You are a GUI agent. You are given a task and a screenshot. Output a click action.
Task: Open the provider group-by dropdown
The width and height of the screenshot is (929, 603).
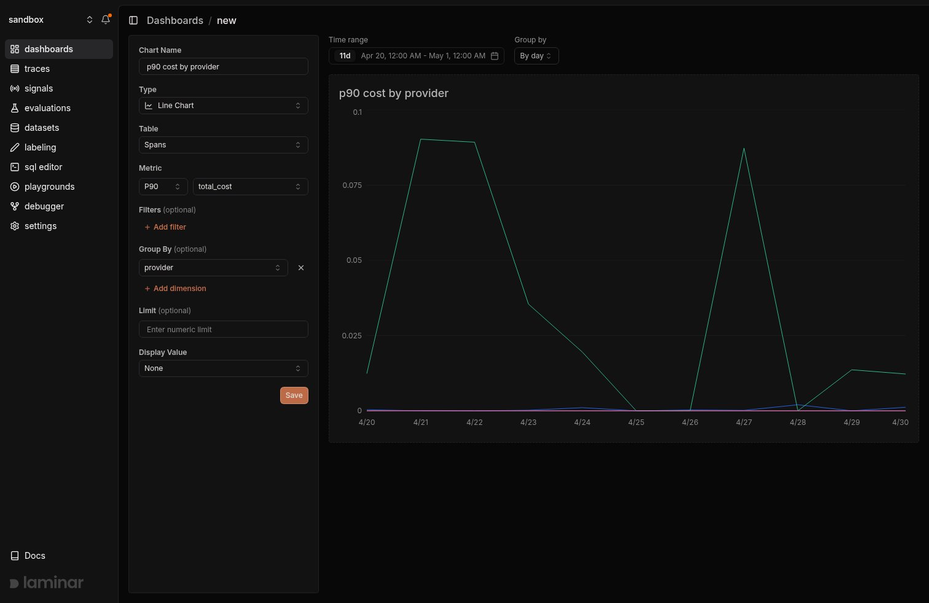coord(213,268)
